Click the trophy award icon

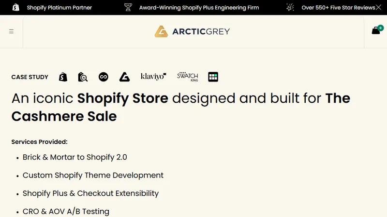[x=128, y=7]
